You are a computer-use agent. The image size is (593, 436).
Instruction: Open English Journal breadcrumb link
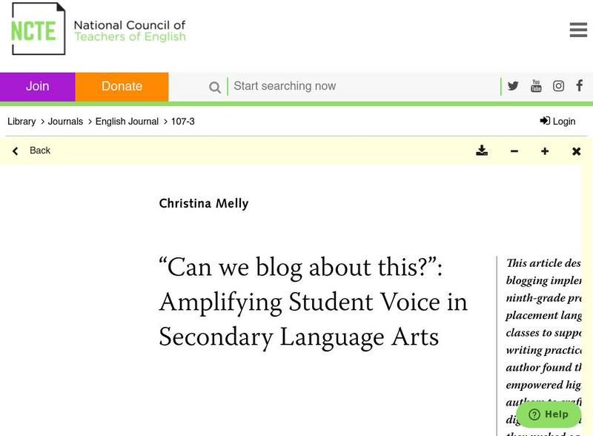coord(127,122)
